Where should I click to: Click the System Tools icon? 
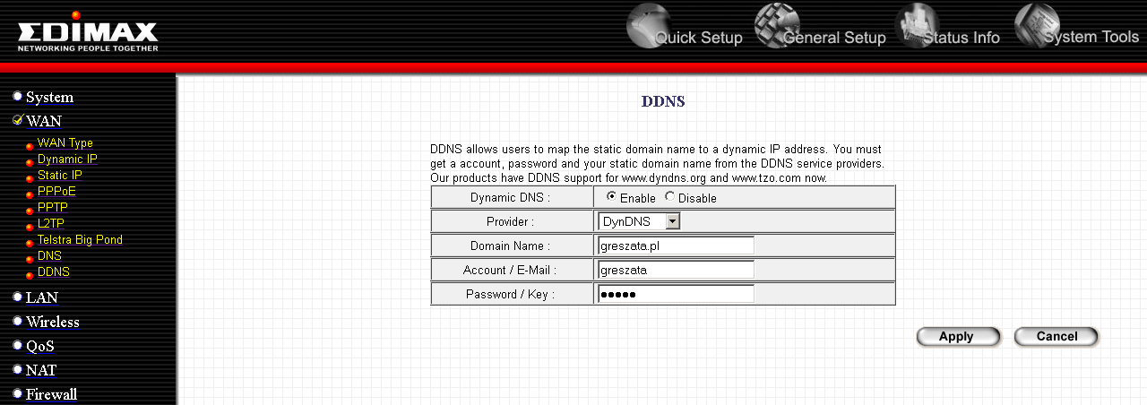tap(1037, 25)
